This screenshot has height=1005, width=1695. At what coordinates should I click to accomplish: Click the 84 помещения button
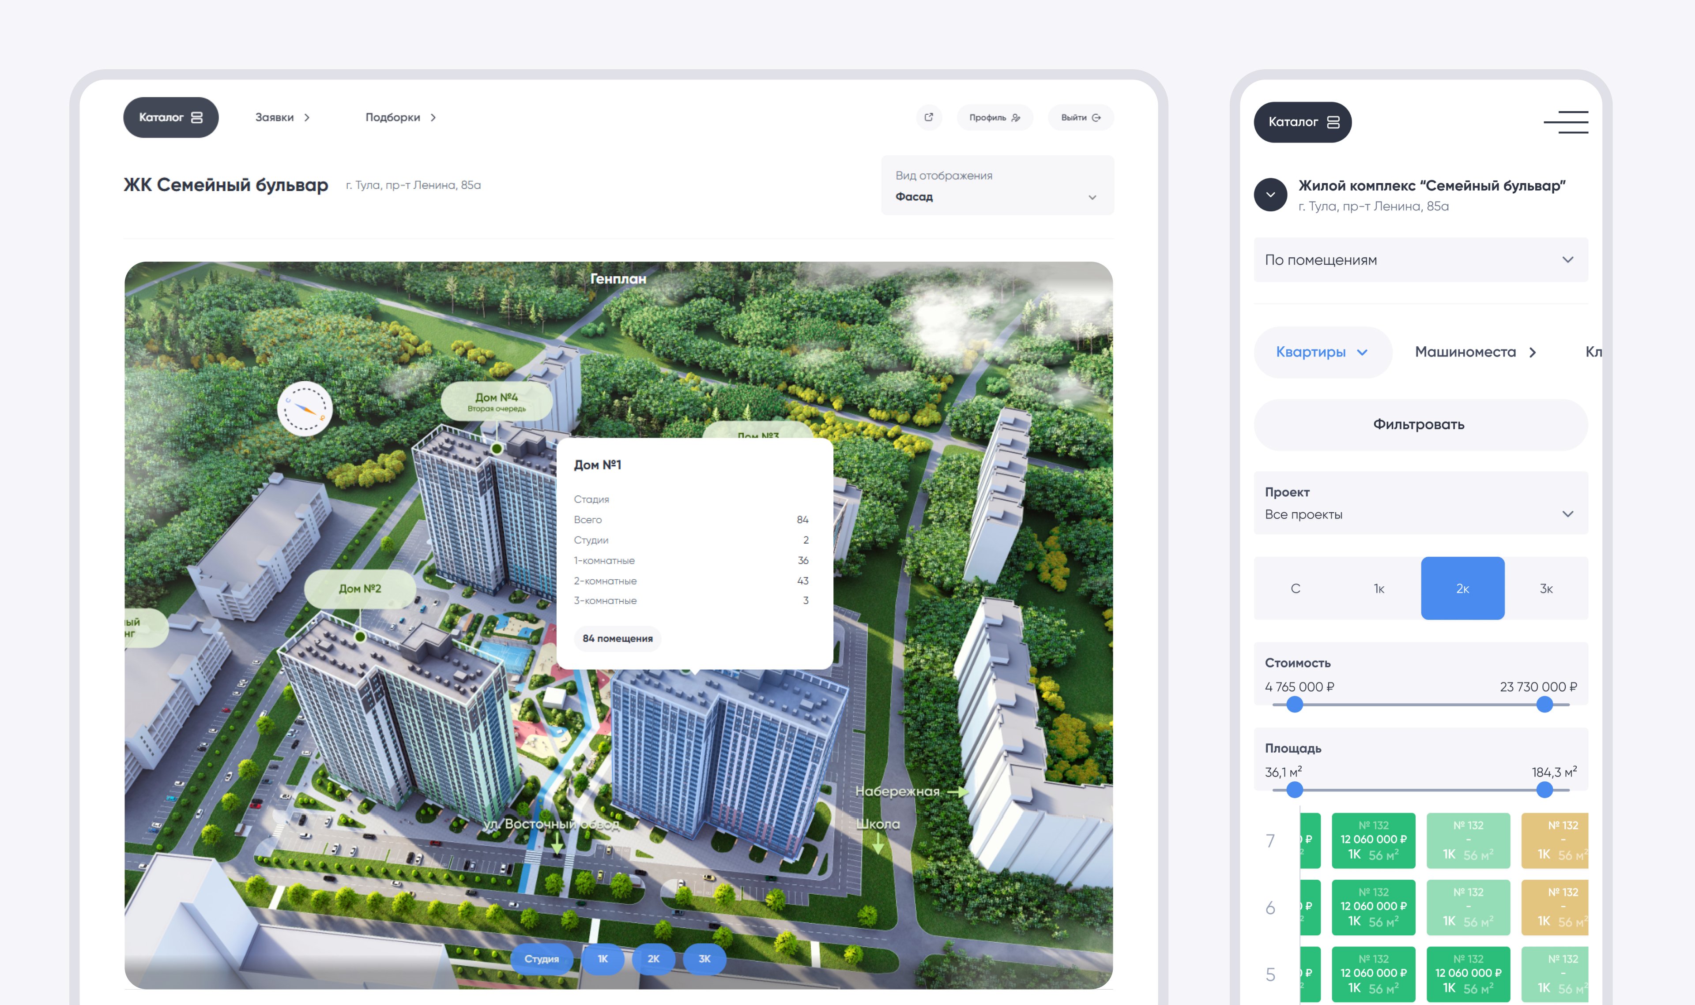point(617,638)
